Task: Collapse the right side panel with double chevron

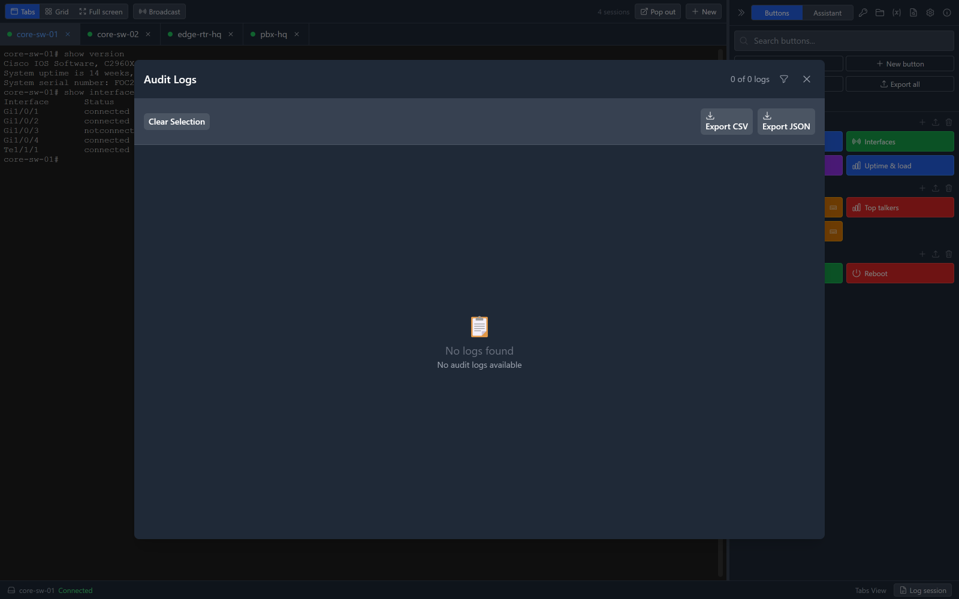Action: click(x=741, y=13)
